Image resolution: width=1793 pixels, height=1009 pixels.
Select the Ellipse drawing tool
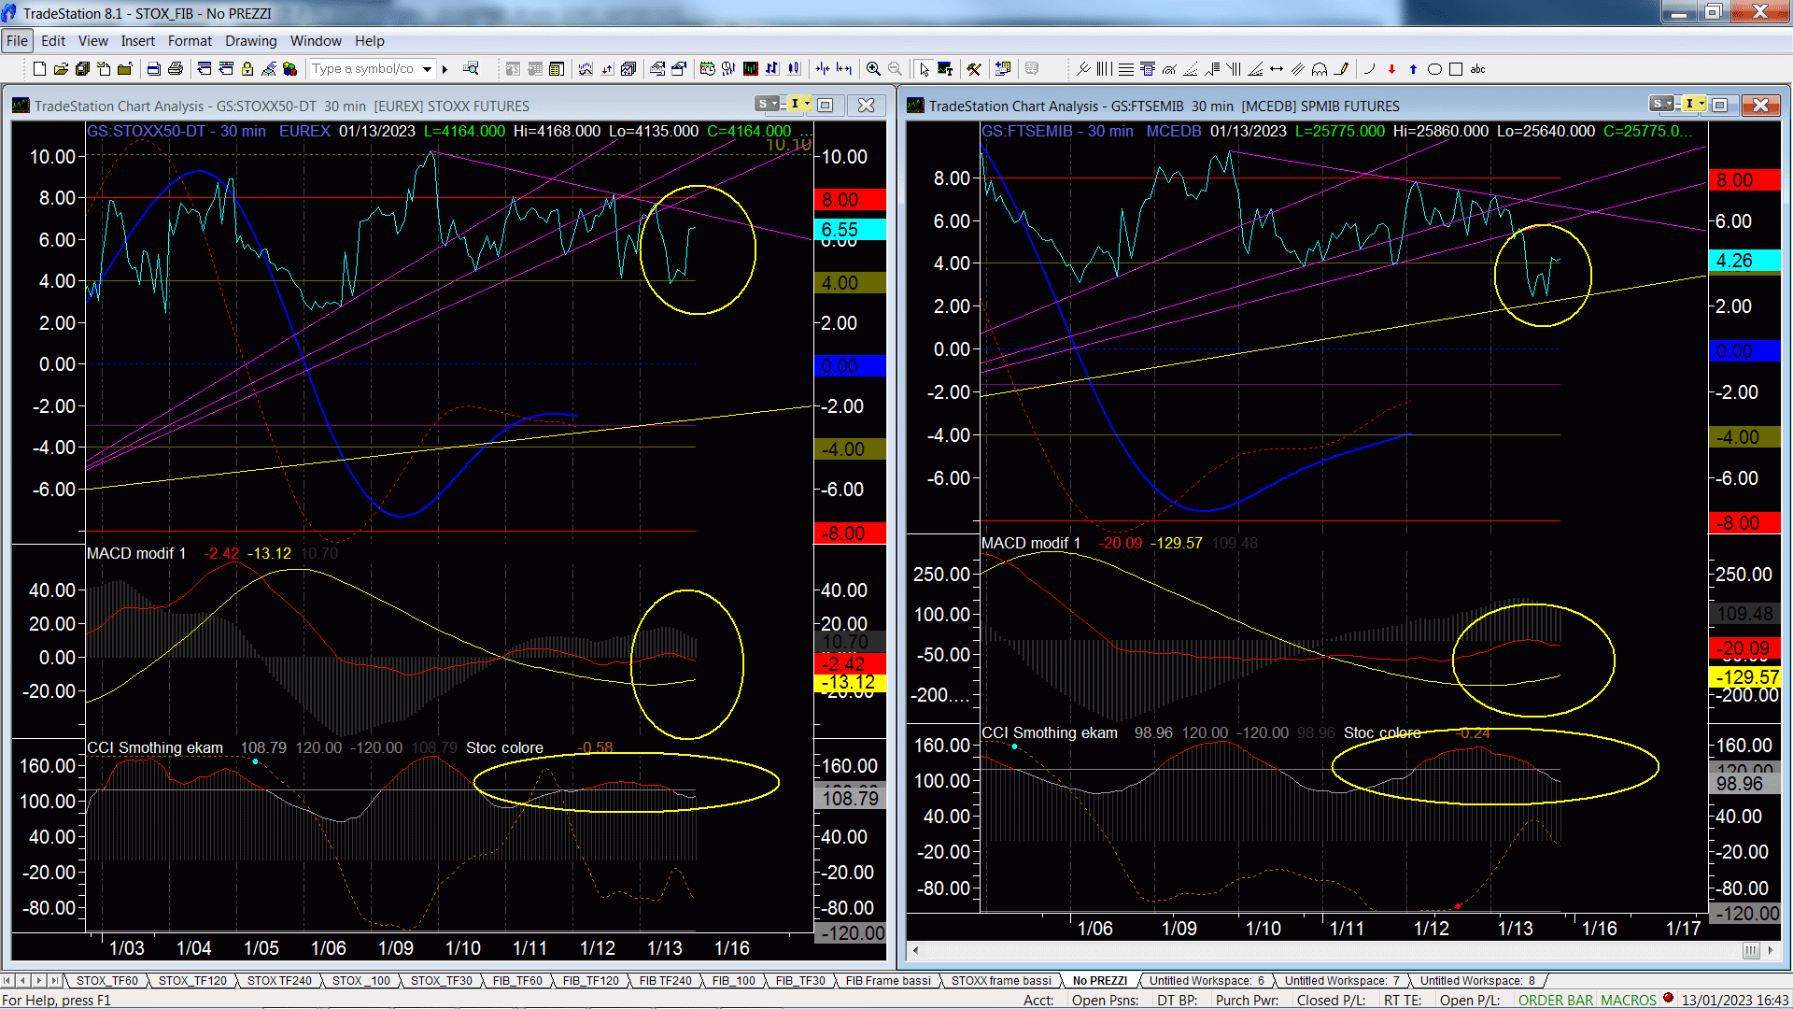[x=1434, y=69]
